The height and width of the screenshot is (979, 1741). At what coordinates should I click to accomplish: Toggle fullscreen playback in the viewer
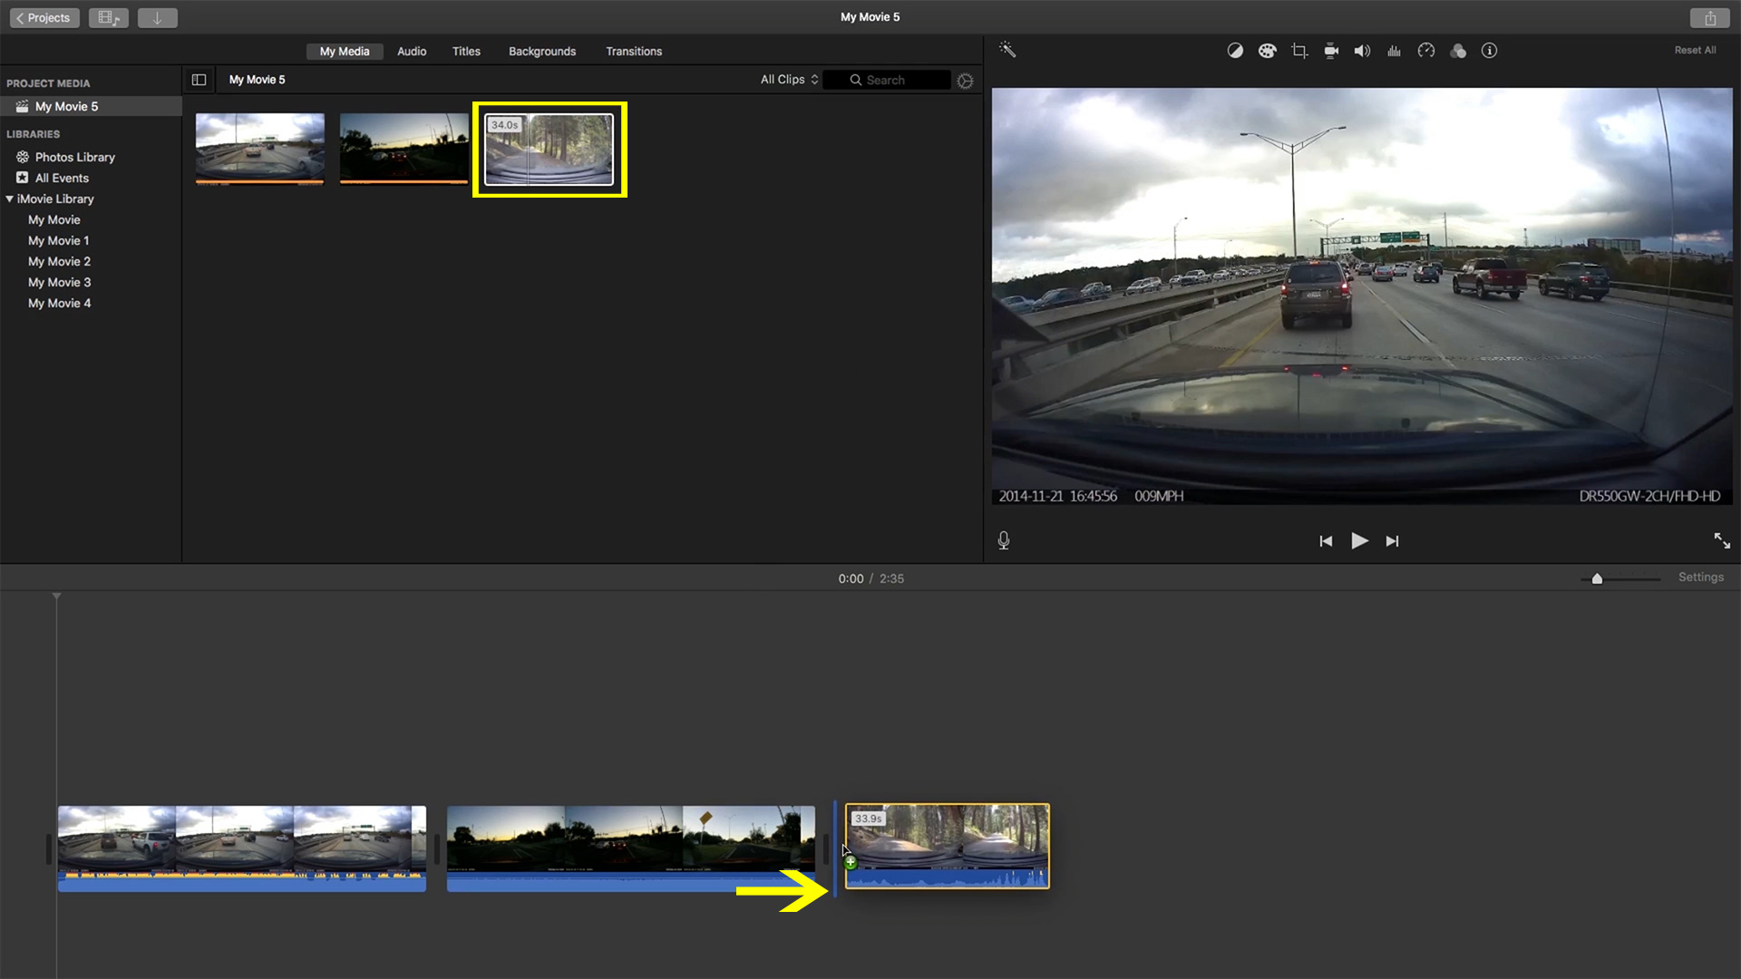point(1721,540)
